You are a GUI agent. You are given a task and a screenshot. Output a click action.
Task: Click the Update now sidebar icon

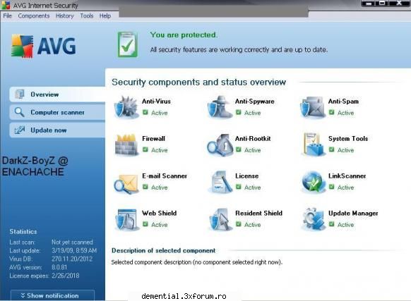coord(20,130)
